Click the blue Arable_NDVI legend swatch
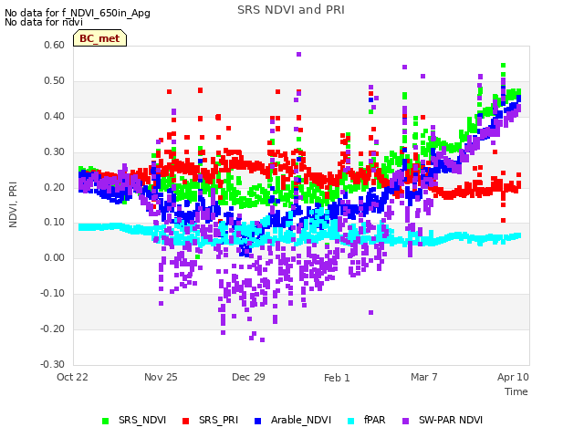584x438 pixels. point(257,421)
